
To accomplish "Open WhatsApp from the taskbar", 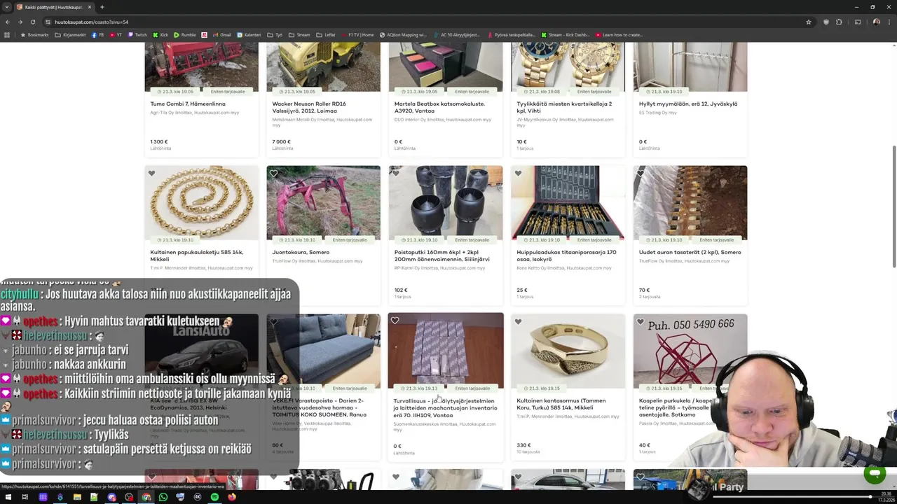I will [163, 497].
